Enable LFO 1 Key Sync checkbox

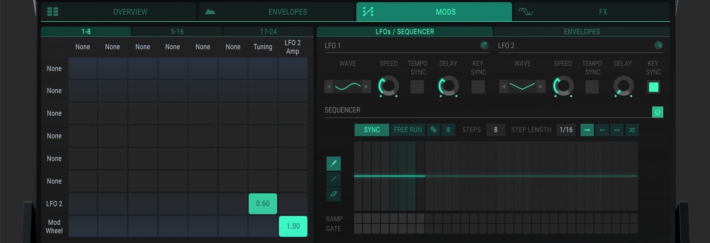tap(478, 87)
